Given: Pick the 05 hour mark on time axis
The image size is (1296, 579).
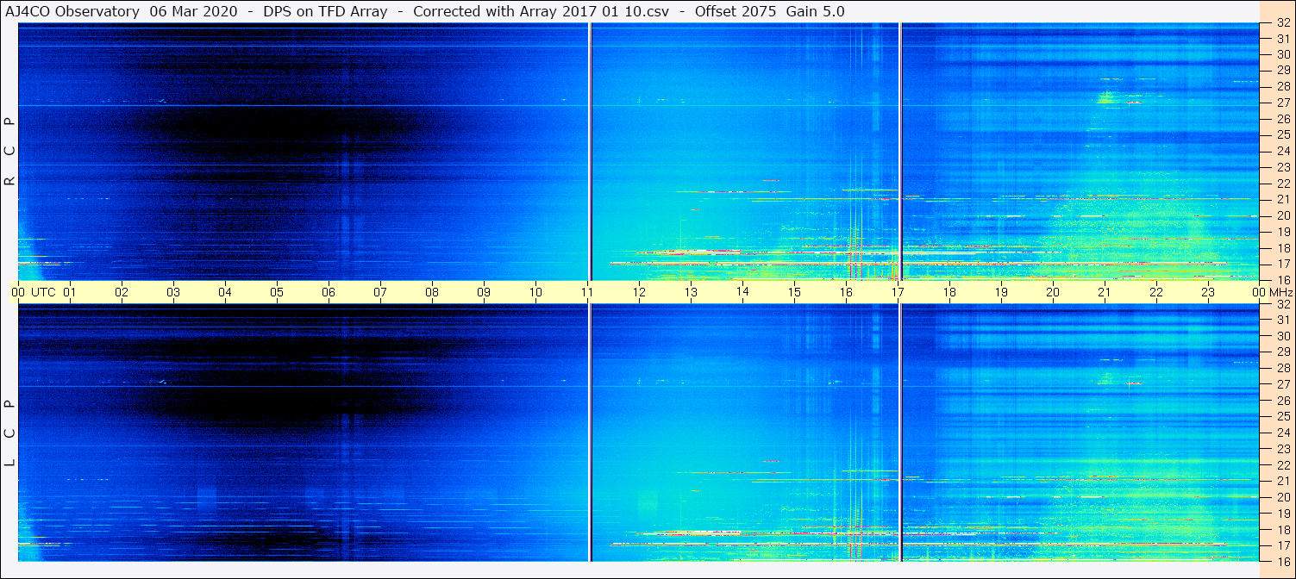Looking at the screenshot, I should pyautogui.click(x=277, y=292).
